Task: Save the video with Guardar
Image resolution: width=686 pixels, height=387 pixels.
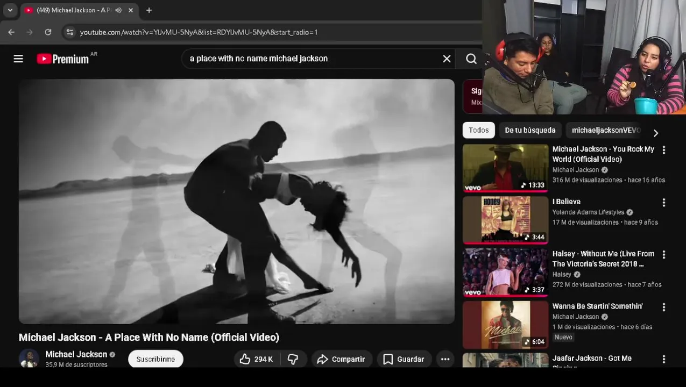Action: (404, 359)
